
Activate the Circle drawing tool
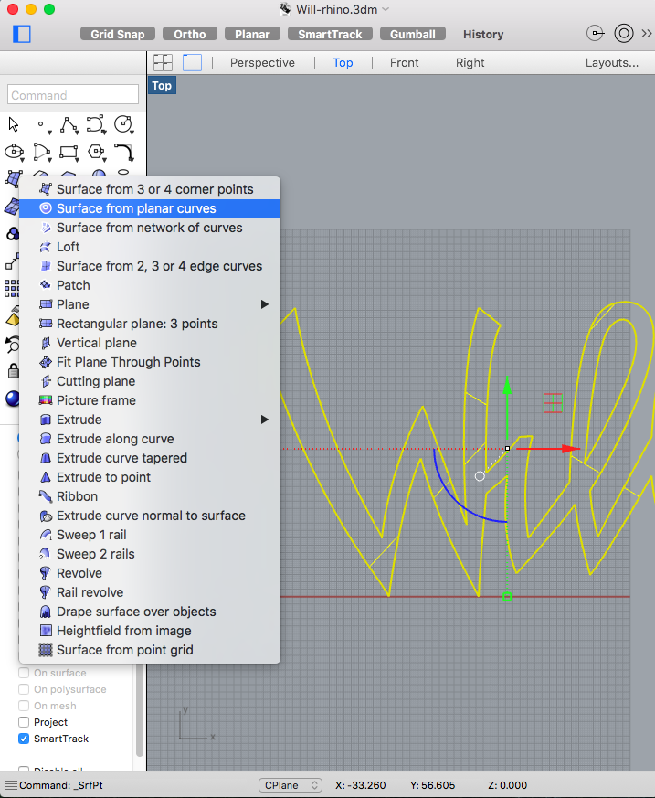pos(123,124)
